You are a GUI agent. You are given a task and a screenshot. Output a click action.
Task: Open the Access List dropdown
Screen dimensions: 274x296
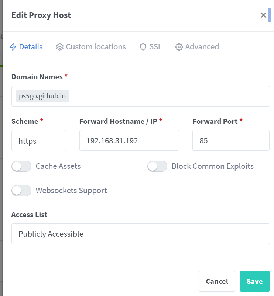[140, 234]
